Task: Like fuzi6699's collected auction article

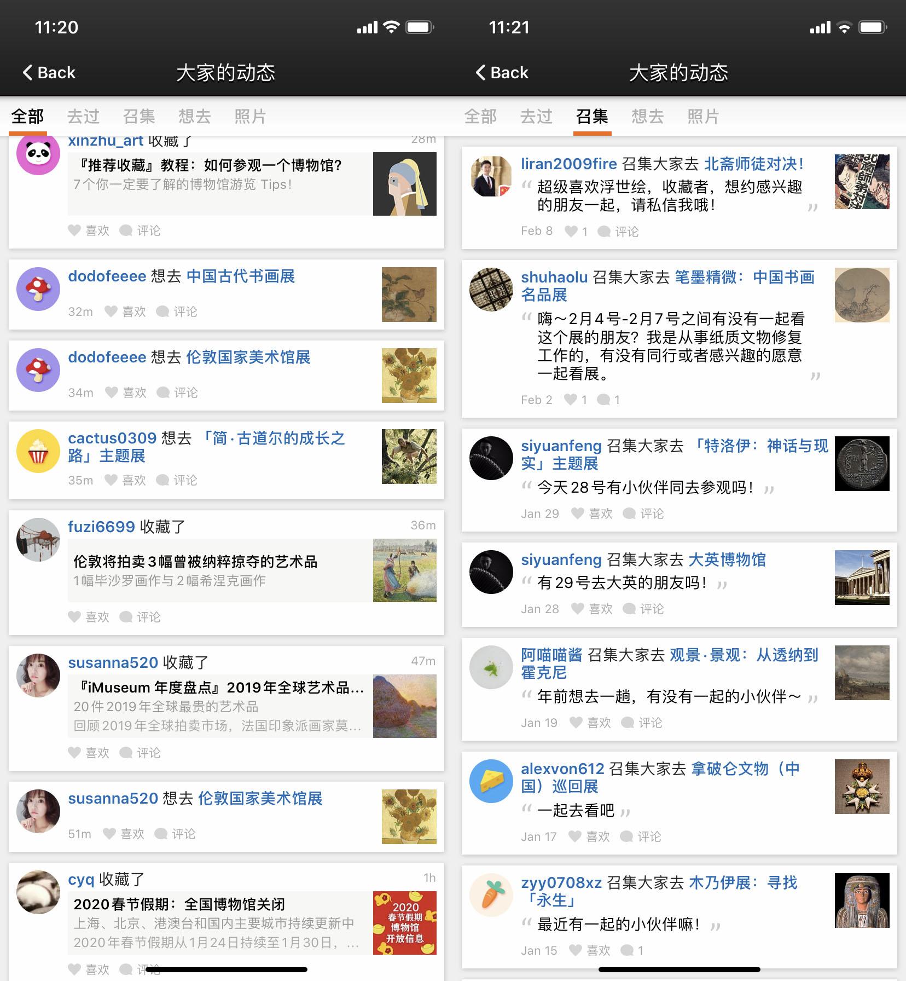Action: coord(89,617)
